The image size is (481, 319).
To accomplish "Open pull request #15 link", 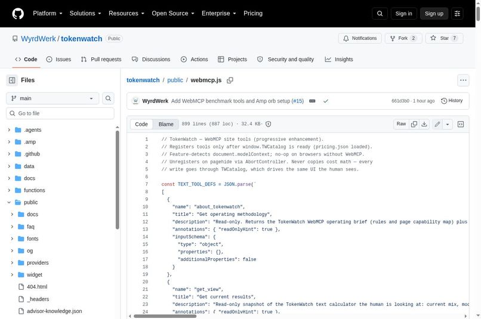I will (298, 101).
